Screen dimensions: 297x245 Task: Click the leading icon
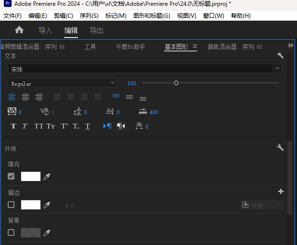coord(77,111)
